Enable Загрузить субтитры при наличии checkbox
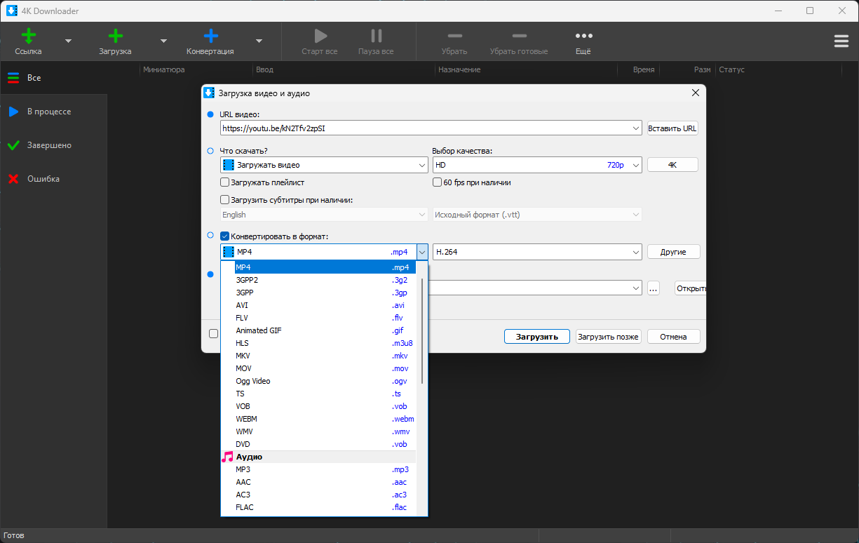Viewport: 859px width, 543px height. click(x=225, y=200)
